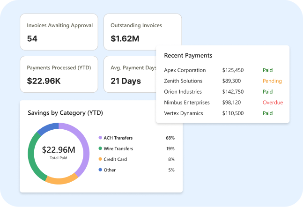
Task: Click the purple ACH Transfers legend dot
Action: click(100, 138)
